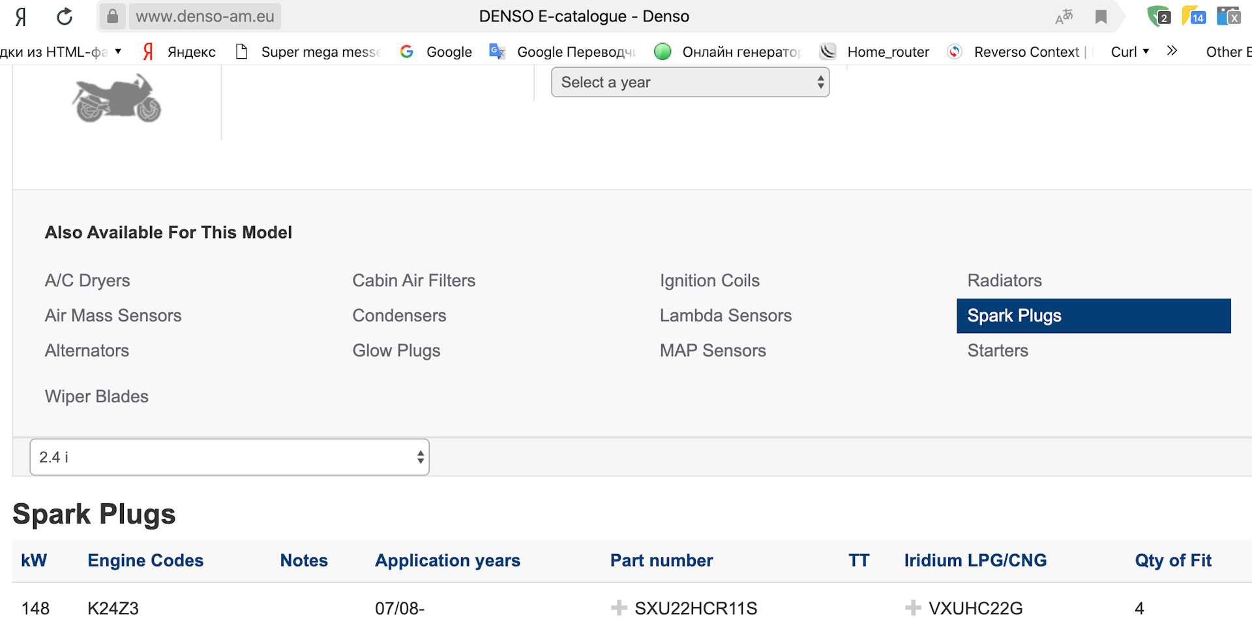Click the 07/08- application years cell
The height and width of the screenshot is (620, 1252).
point(400,608)
